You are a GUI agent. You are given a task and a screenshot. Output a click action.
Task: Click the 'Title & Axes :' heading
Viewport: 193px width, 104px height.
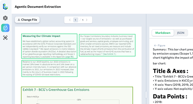pos(170,71)
